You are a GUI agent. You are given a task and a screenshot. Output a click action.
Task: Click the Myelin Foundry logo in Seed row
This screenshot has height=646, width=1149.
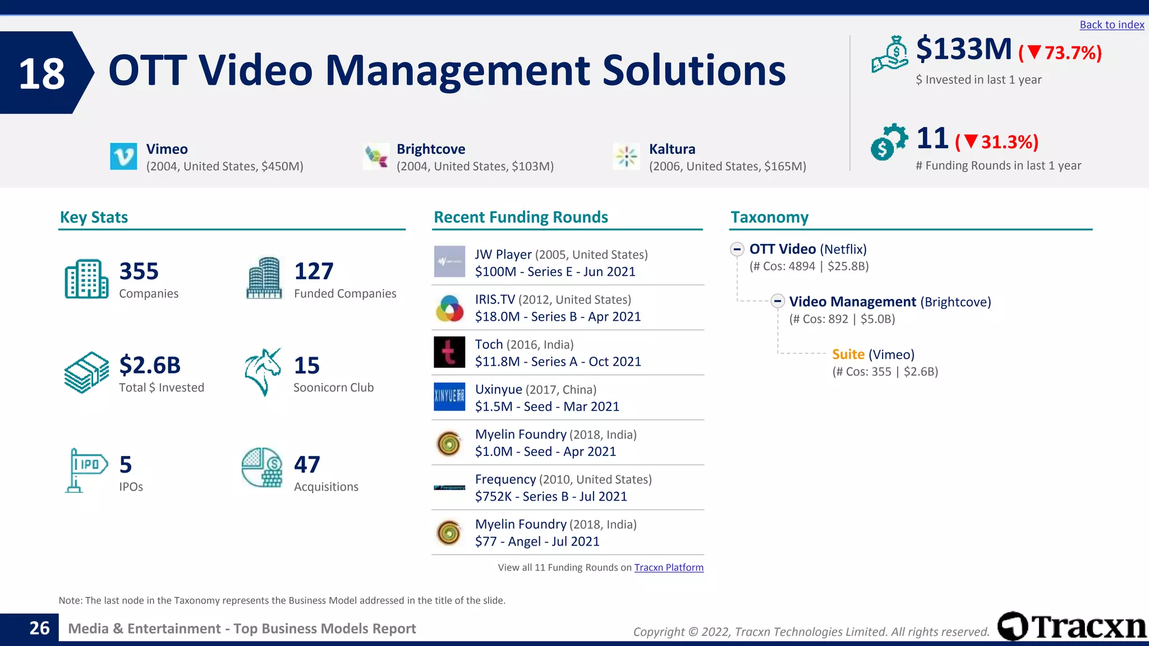point(449,444)
